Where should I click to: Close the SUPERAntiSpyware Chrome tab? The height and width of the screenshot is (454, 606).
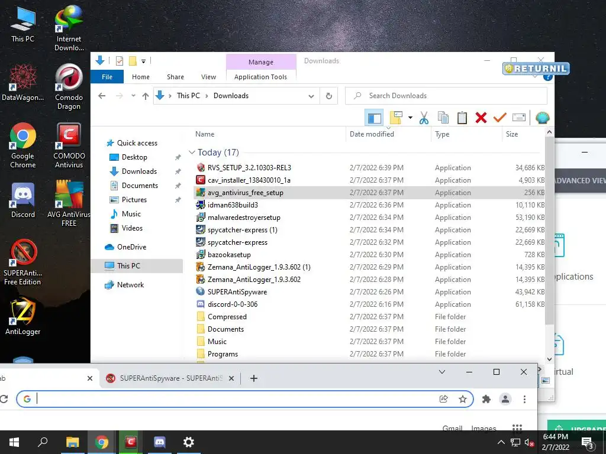pyautogui.click(x=231, y=378)
